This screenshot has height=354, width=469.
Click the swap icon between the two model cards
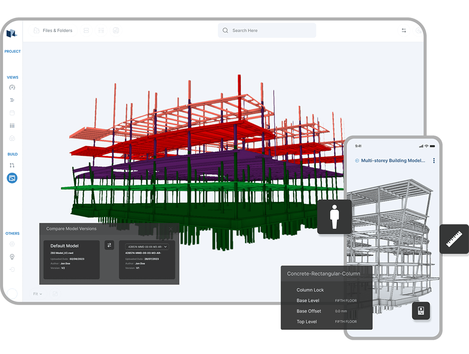[x=109, y=245]
